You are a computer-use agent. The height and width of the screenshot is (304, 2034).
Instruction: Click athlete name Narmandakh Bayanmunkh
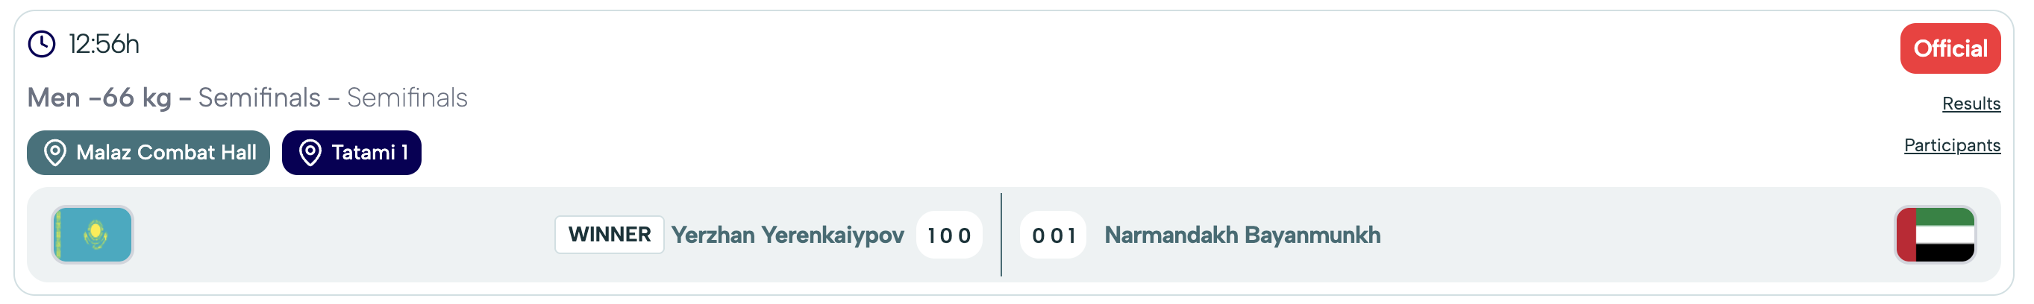point(1242,235)
